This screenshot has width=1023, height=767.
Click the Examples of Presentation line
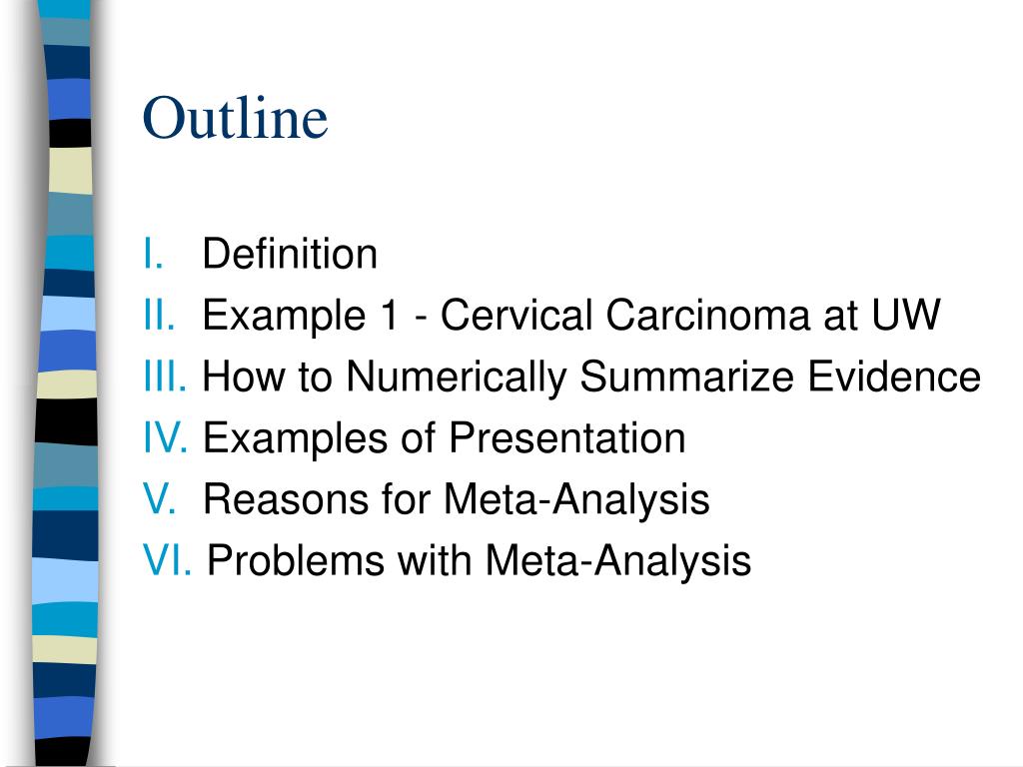[x=445, y=438]
